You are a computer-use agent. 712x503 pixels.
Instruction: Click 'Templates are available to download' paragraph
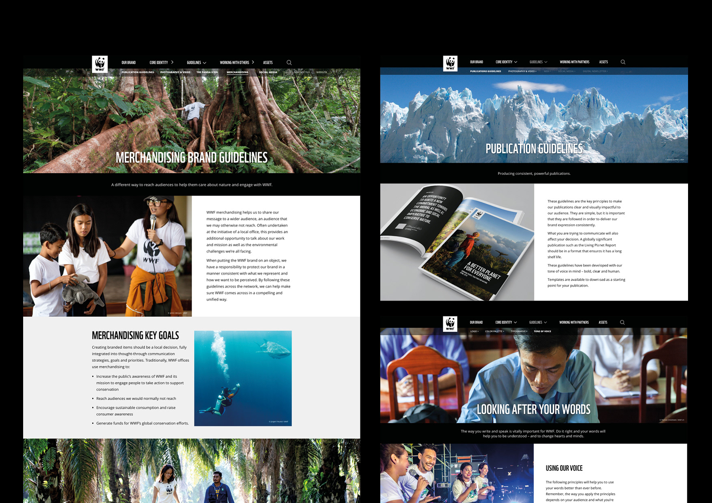586,283
